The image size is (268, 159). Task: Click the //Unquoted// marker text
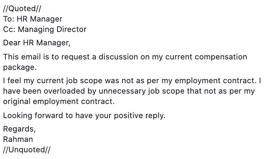(x=27, y=150)
